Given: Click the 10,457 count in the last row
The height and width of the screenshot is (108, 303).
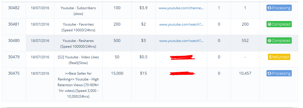Looking at the screenshot, I should pos(245,74).
